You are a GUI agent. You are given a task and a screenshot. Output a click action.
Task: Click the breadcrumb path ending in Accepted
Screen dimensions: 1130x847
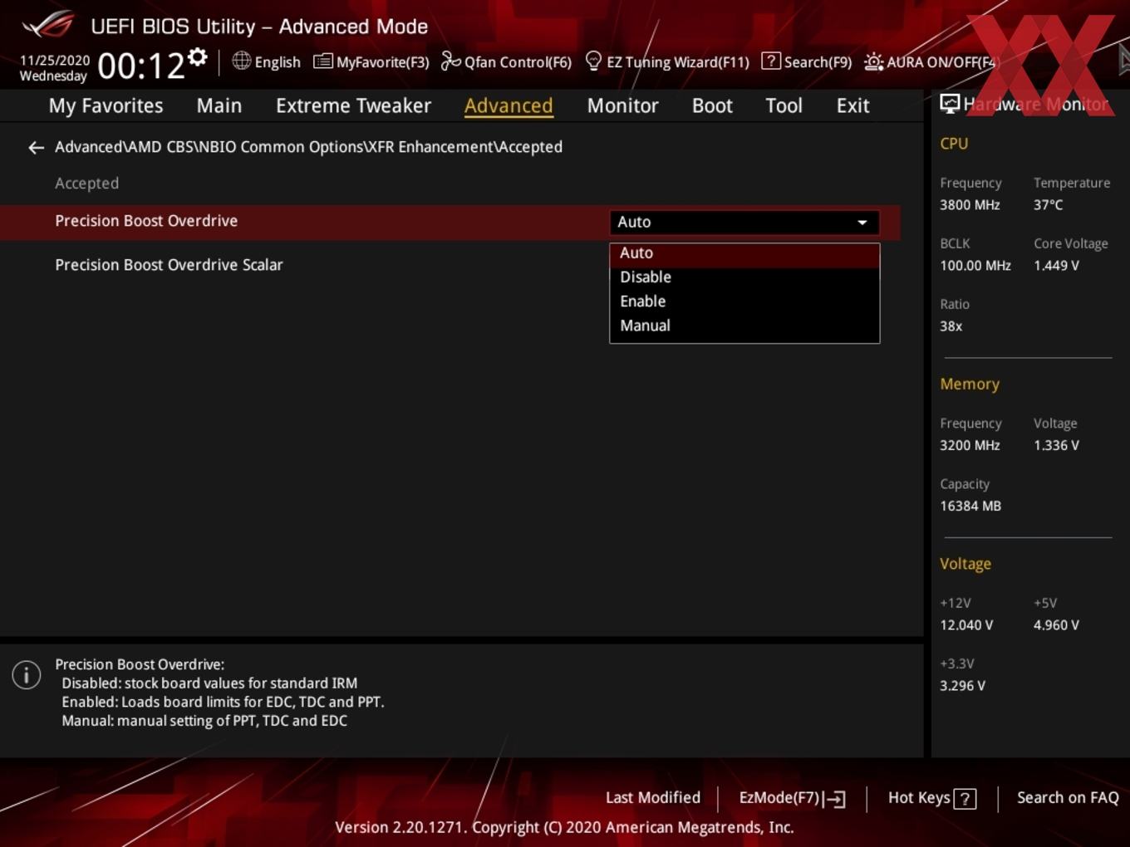[308, 147]
